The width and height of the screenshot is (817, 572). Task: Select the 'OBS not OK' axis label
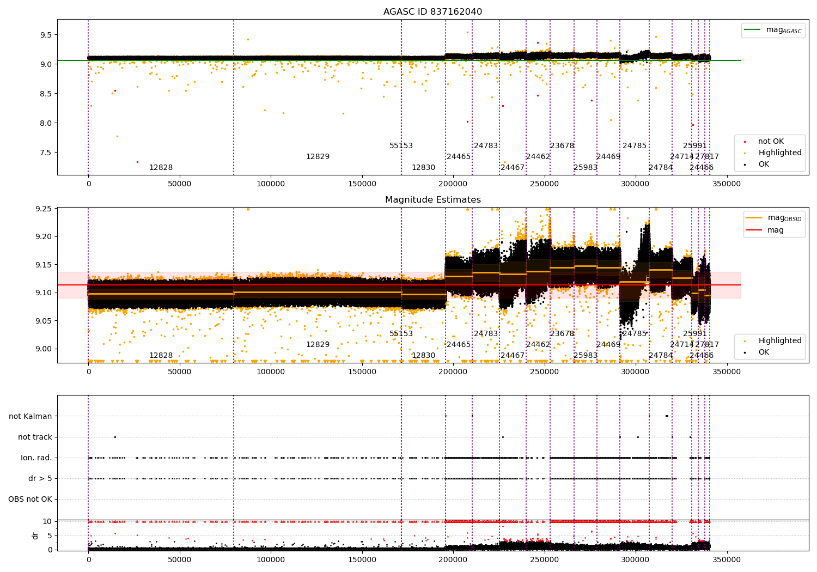pyautogui.click(x=30, y=500)
